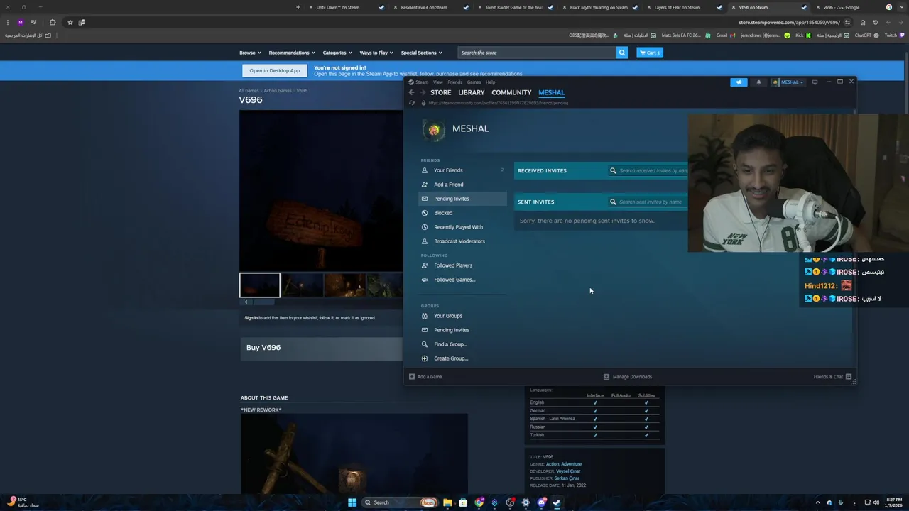Click the MESHAL profile avatar
Image resolution: width=909 pixels, height=511 pixels.
[433, 130]
